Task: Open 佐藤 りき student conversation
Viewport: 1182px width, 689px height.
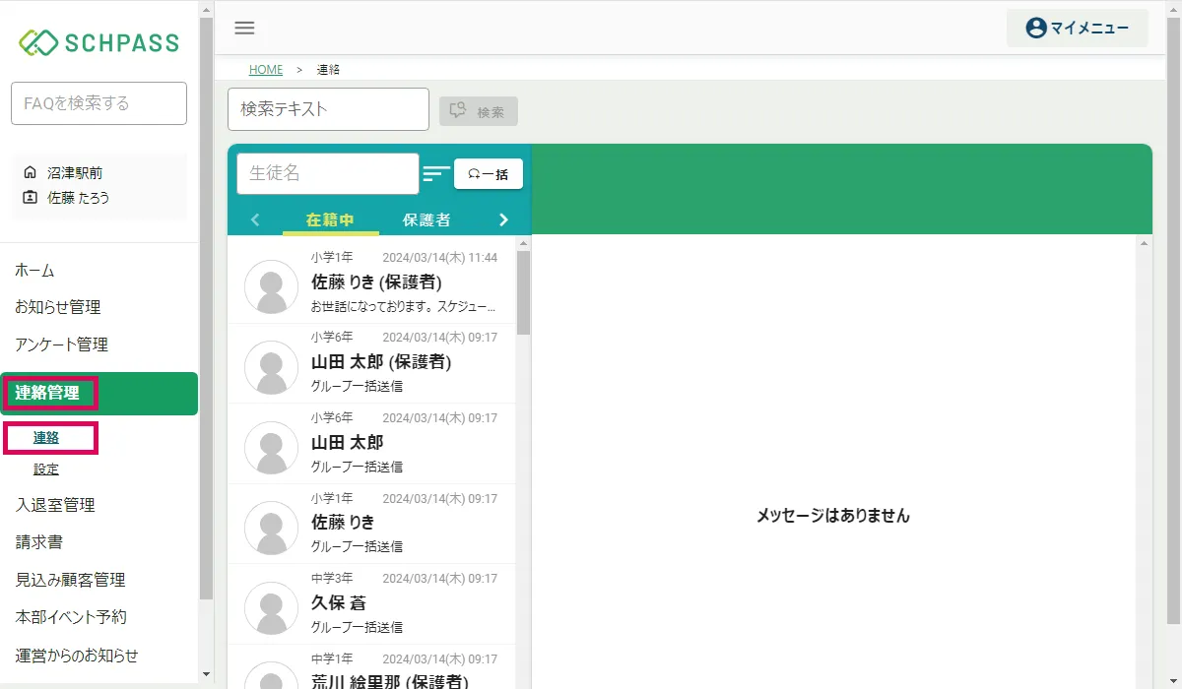Action: [372, 524]
